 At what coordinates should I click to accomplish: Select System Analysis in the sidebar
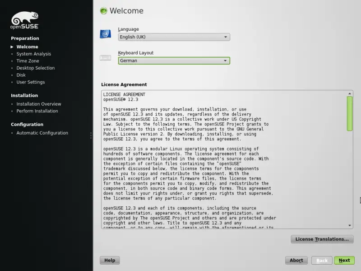(x=33, y=54)
